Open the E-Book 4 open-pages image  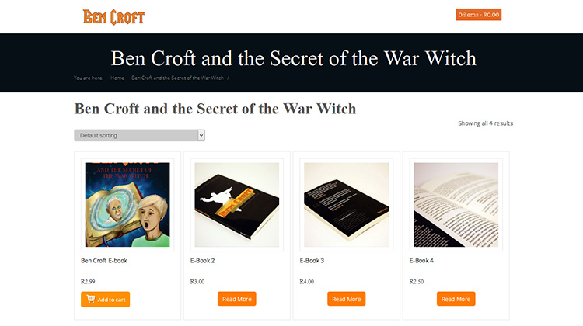456,205
